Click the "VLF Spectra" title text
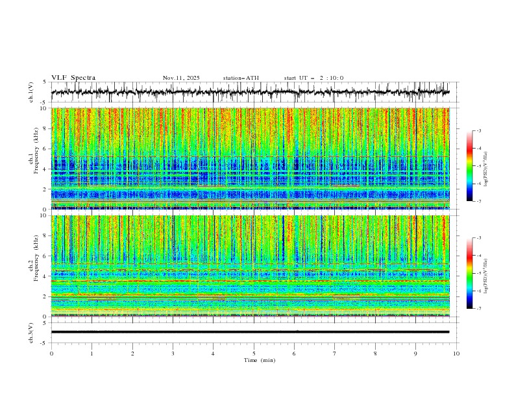 [x=73, y=78]
